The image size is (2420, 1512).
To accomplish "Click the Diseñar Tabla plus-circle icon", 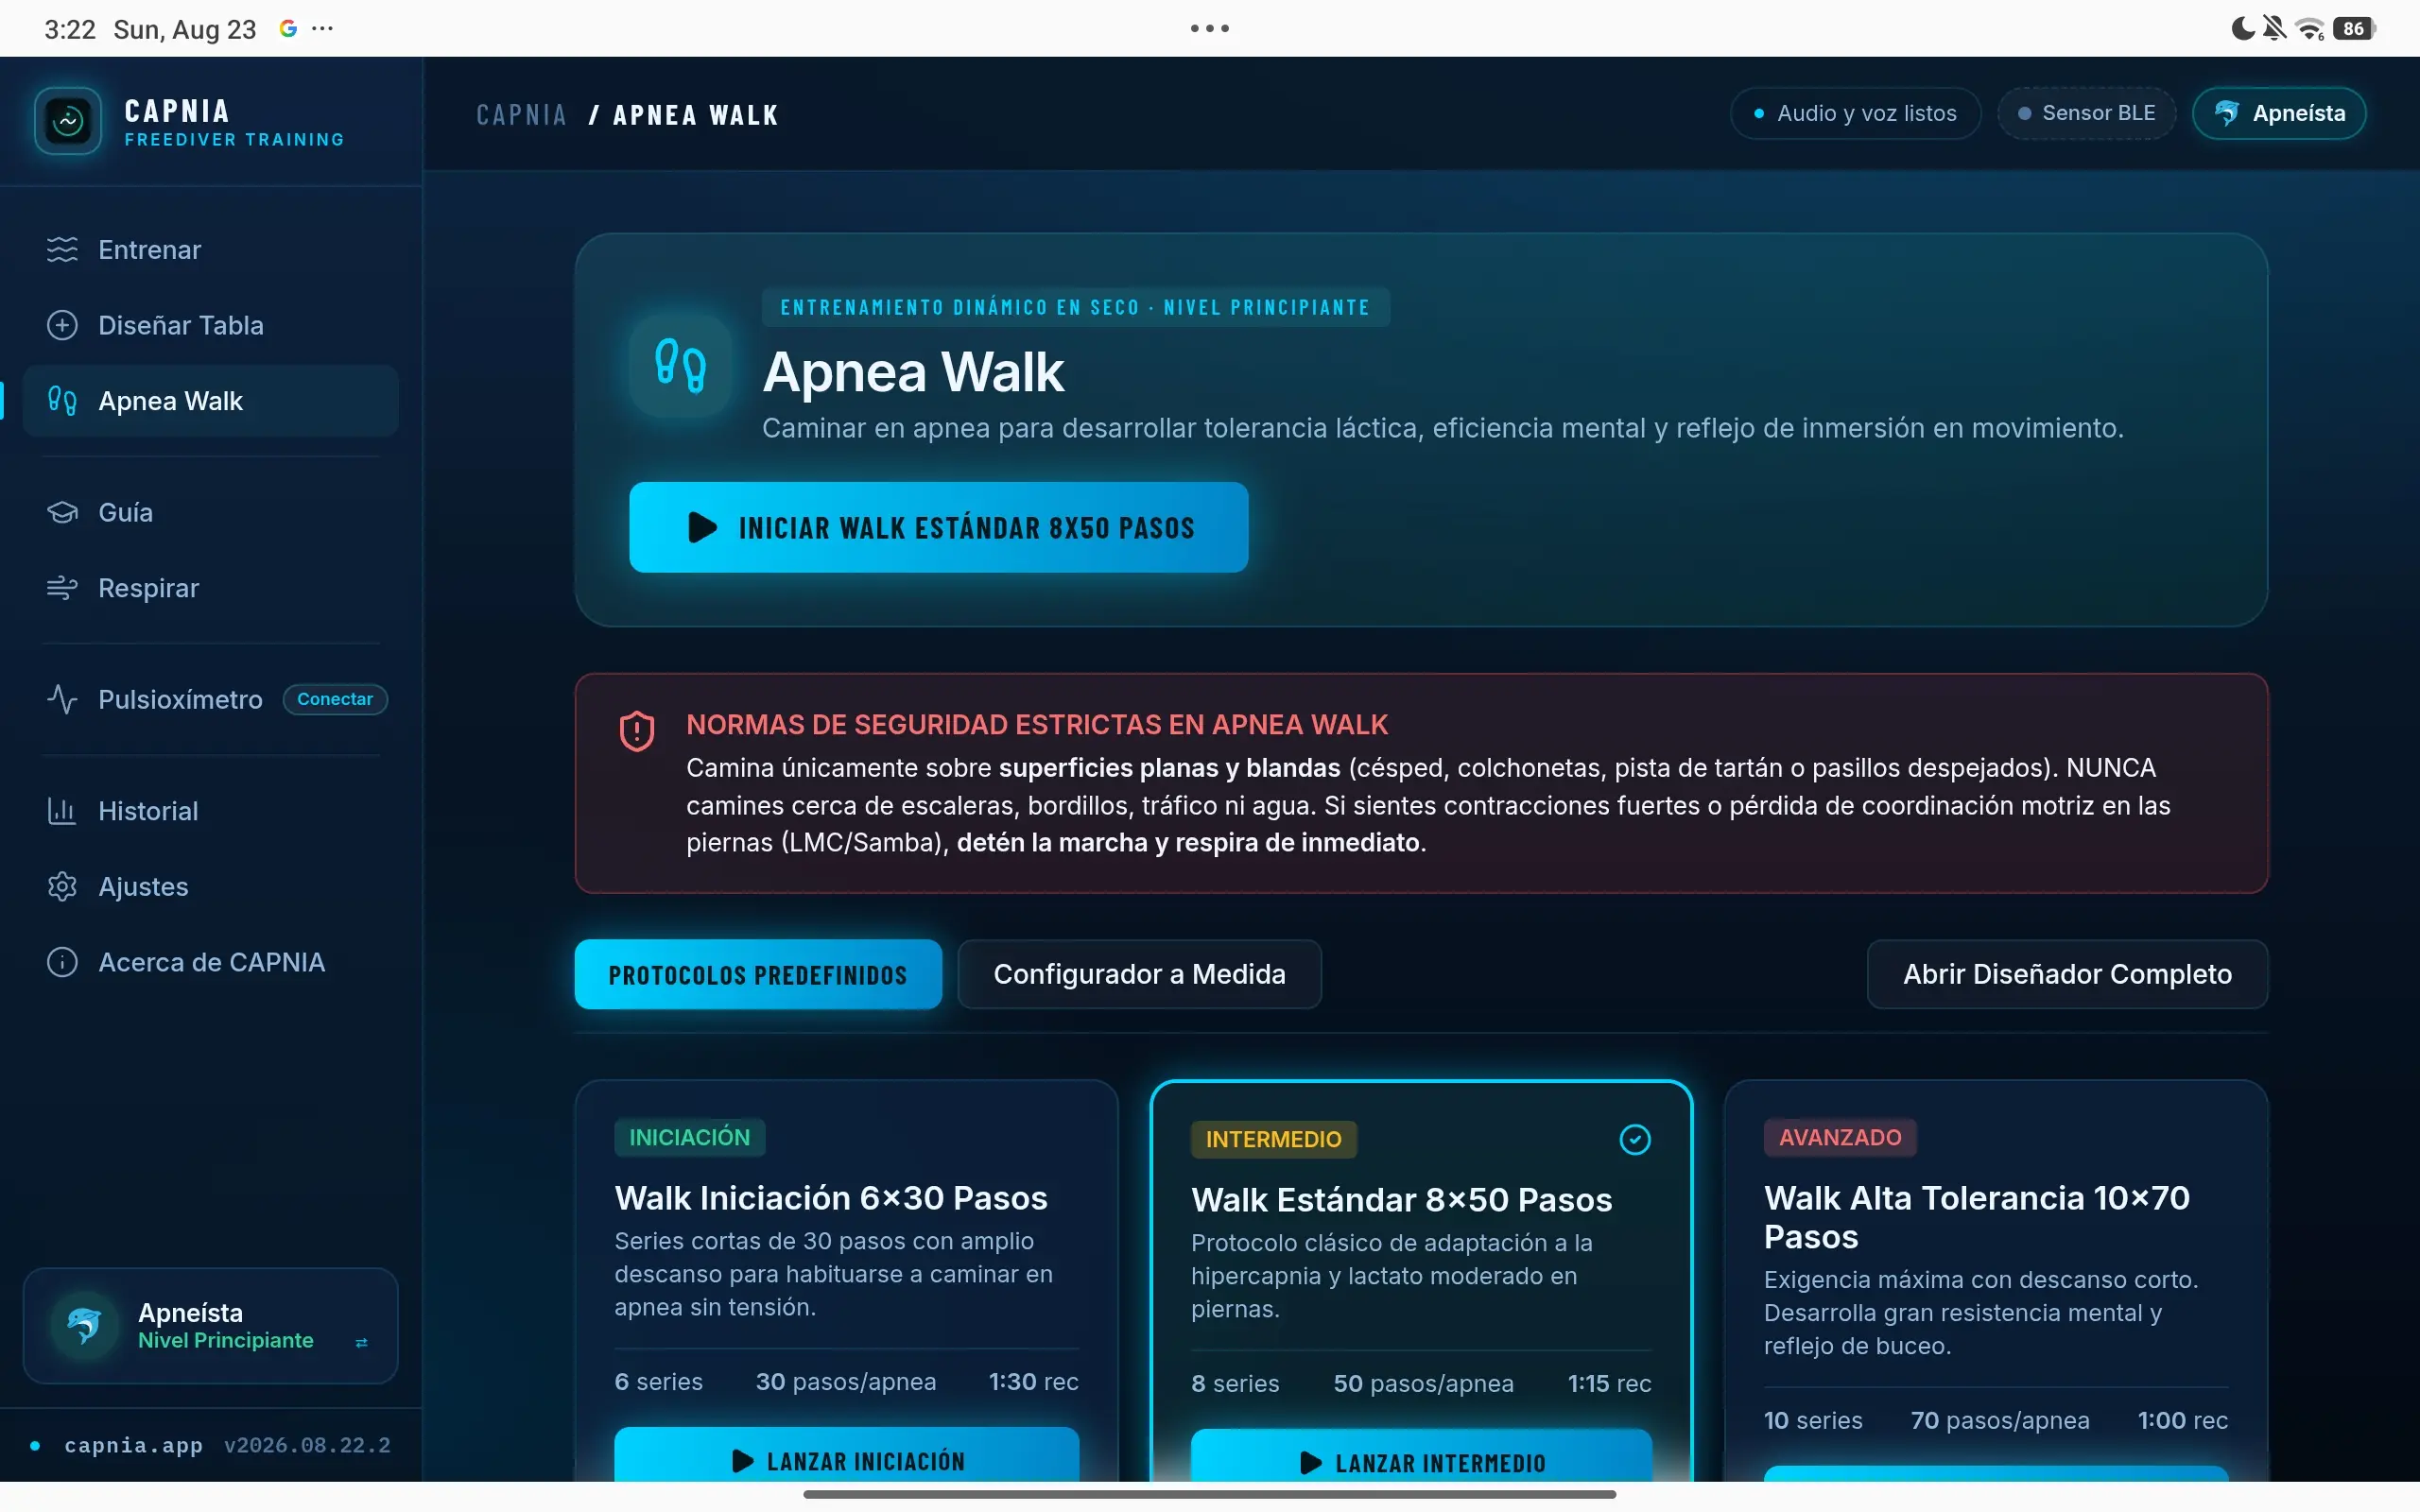I will (x=62, y=325).
